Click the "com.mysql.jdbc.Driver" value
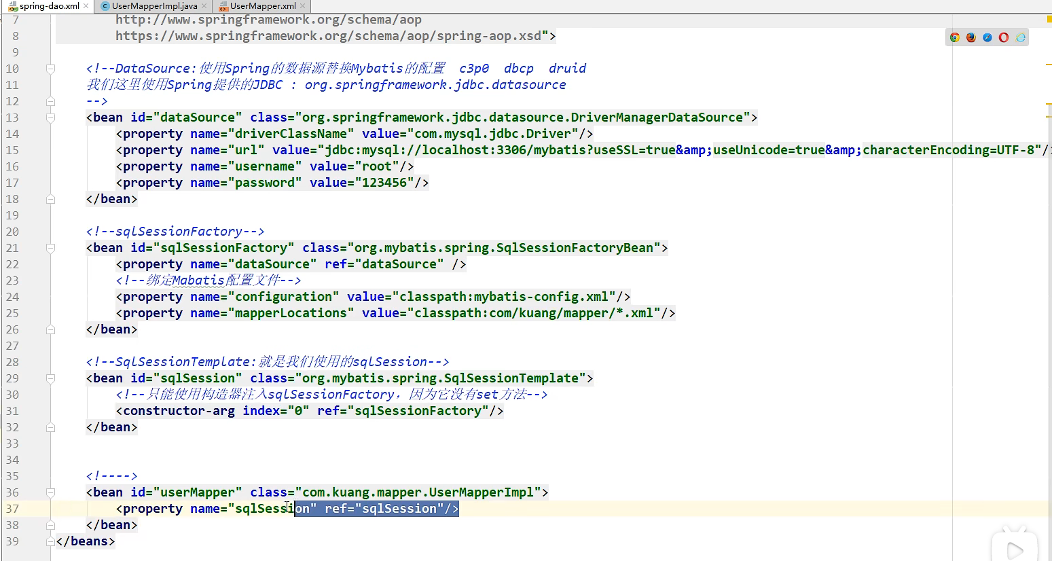This screenshot has width=1052, height=561. point(493,134)
